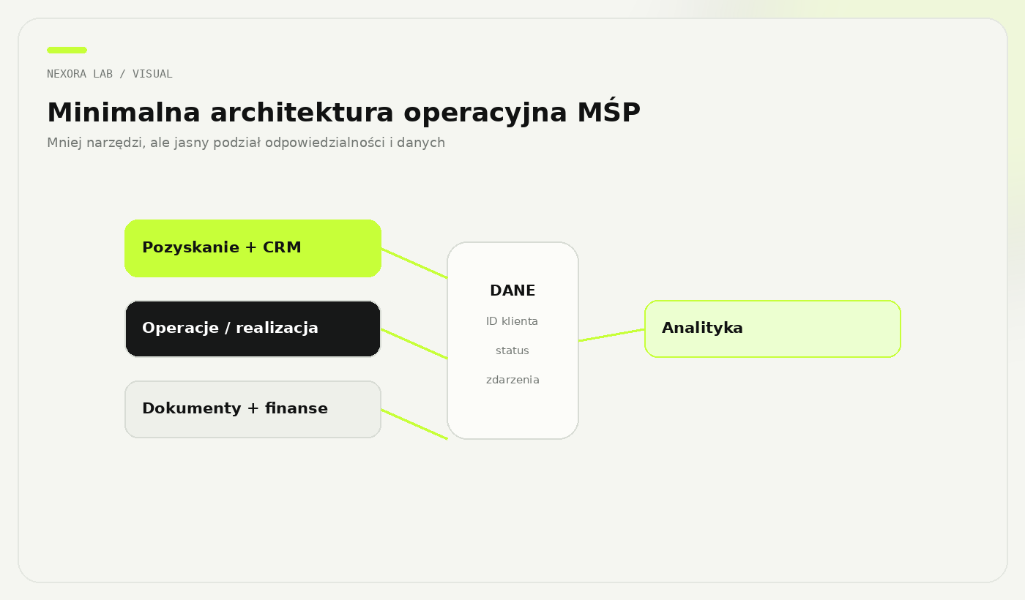Click the NEXORA LAB / VISUAL label
The width and height of the screenshot is (1025, 600).
[110, 74]
